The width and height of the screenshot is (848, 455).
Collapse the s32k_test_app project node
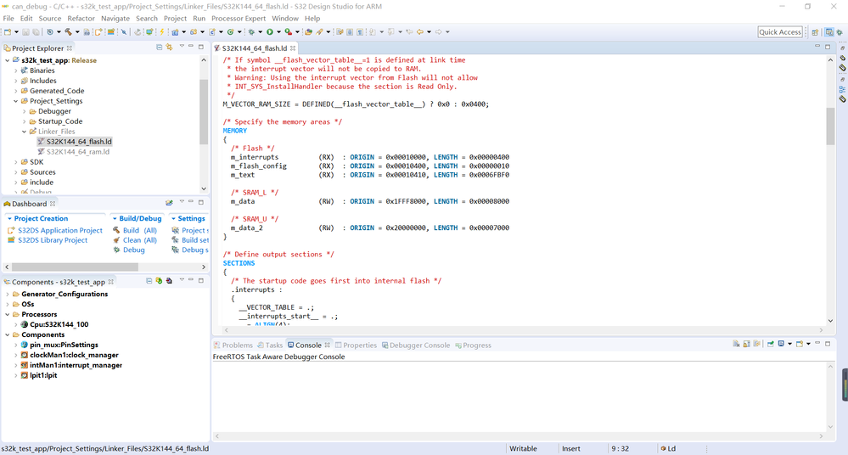pos(7,60)
